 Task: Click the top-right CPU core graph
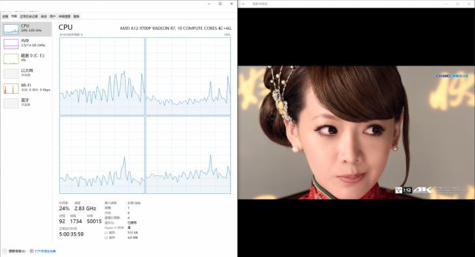[x=188, y=76]
